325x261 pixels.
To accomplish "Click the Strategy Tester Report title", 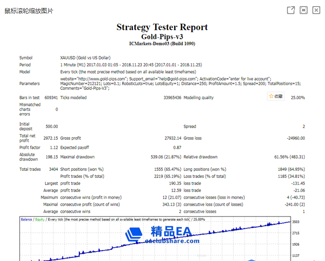I will [x=162, y=27].
